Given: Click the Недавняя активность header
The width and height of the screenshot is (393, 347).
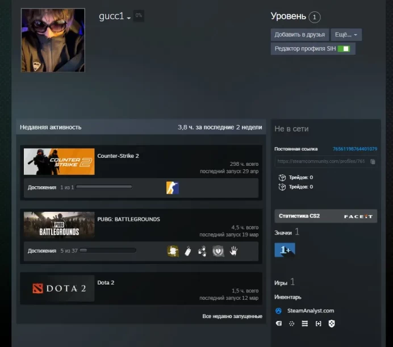Looking at the screenshot, I should pyautogui.click(x=51, y=127).
